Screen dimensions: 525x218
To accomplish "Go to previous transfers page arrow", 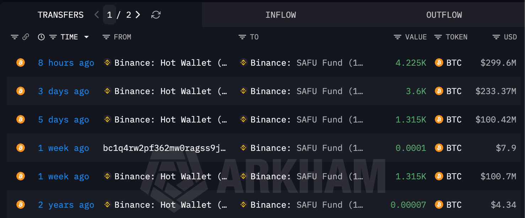I will click(x=97, y=15).
